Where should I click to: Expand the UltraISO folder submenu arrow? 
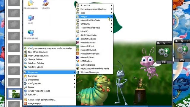click(112, 31)
